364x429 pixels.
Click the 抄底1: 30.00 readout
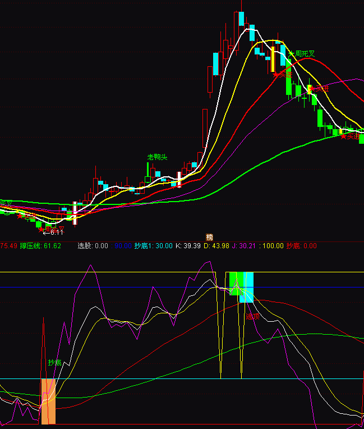(153, 246)
